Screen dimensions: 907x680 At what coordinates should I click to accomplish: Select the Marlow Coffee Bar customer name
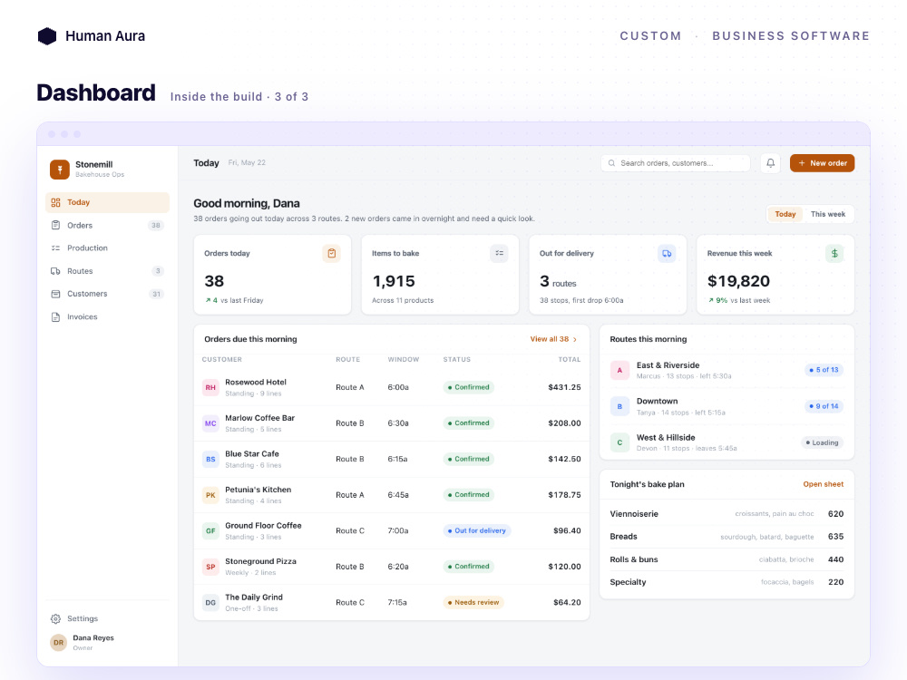[259, 418]
